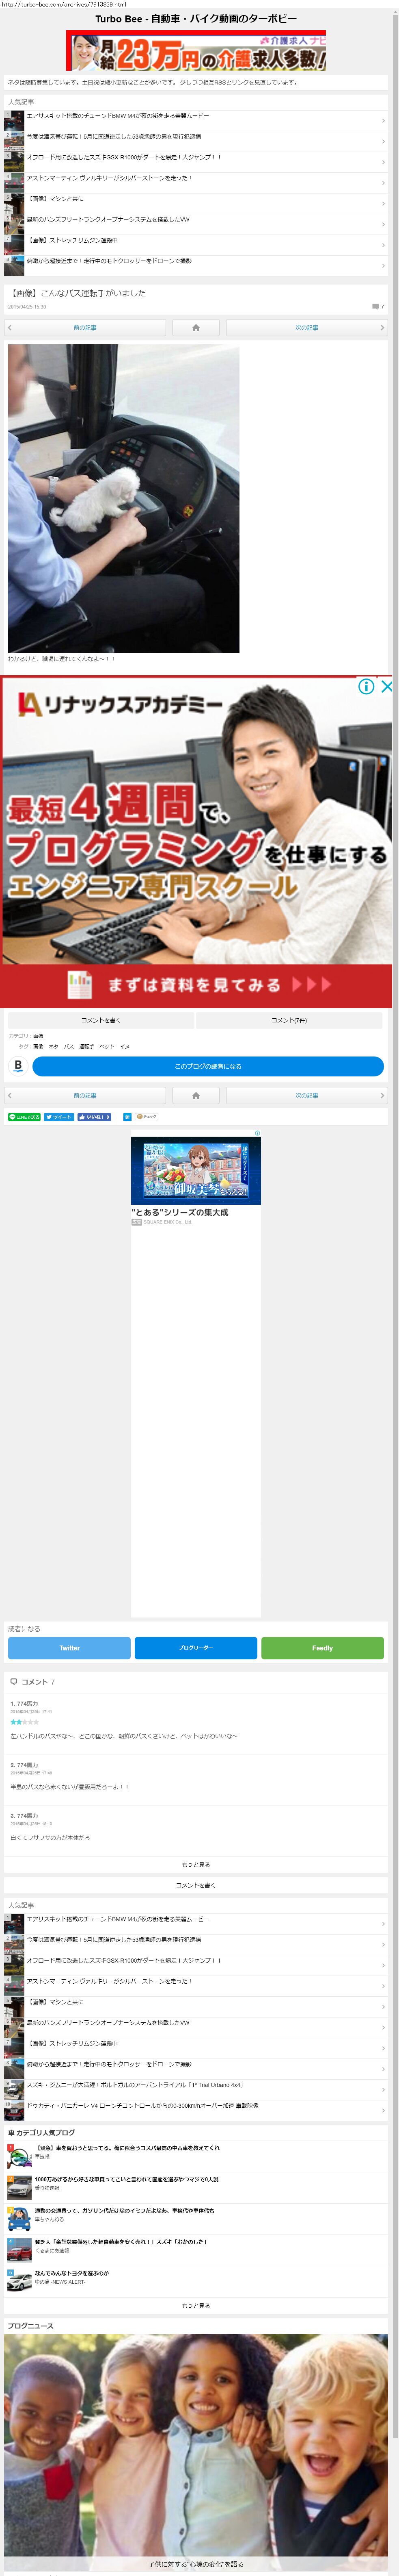Click the comment count icon beside the post date
This screenshot has height=2576, width=399.
pyautogui.click(x=376, y=307)
